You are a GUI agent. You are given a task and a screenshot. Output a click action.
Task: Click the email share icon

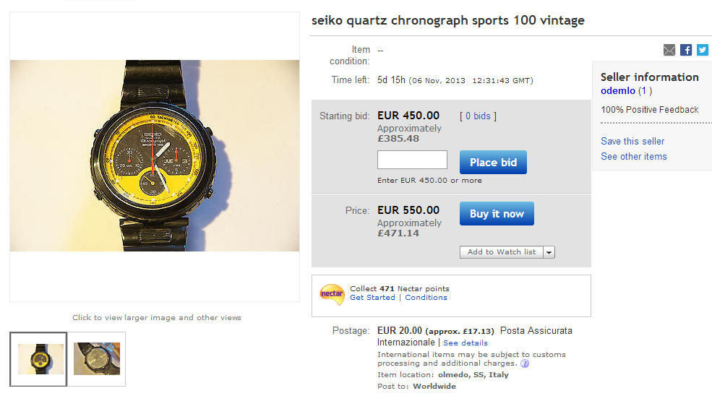(x=669, y=50)
